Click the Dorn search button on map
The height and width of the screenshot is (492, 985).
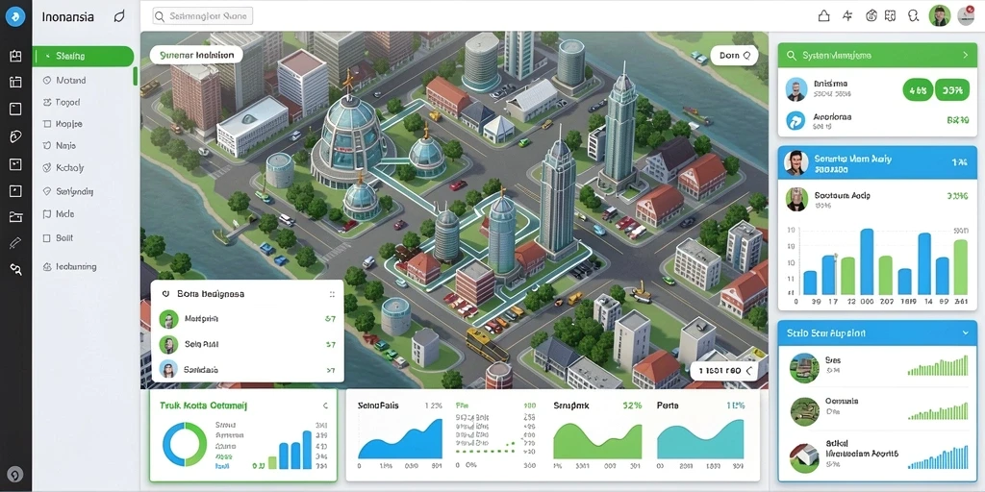coord(734,55)
